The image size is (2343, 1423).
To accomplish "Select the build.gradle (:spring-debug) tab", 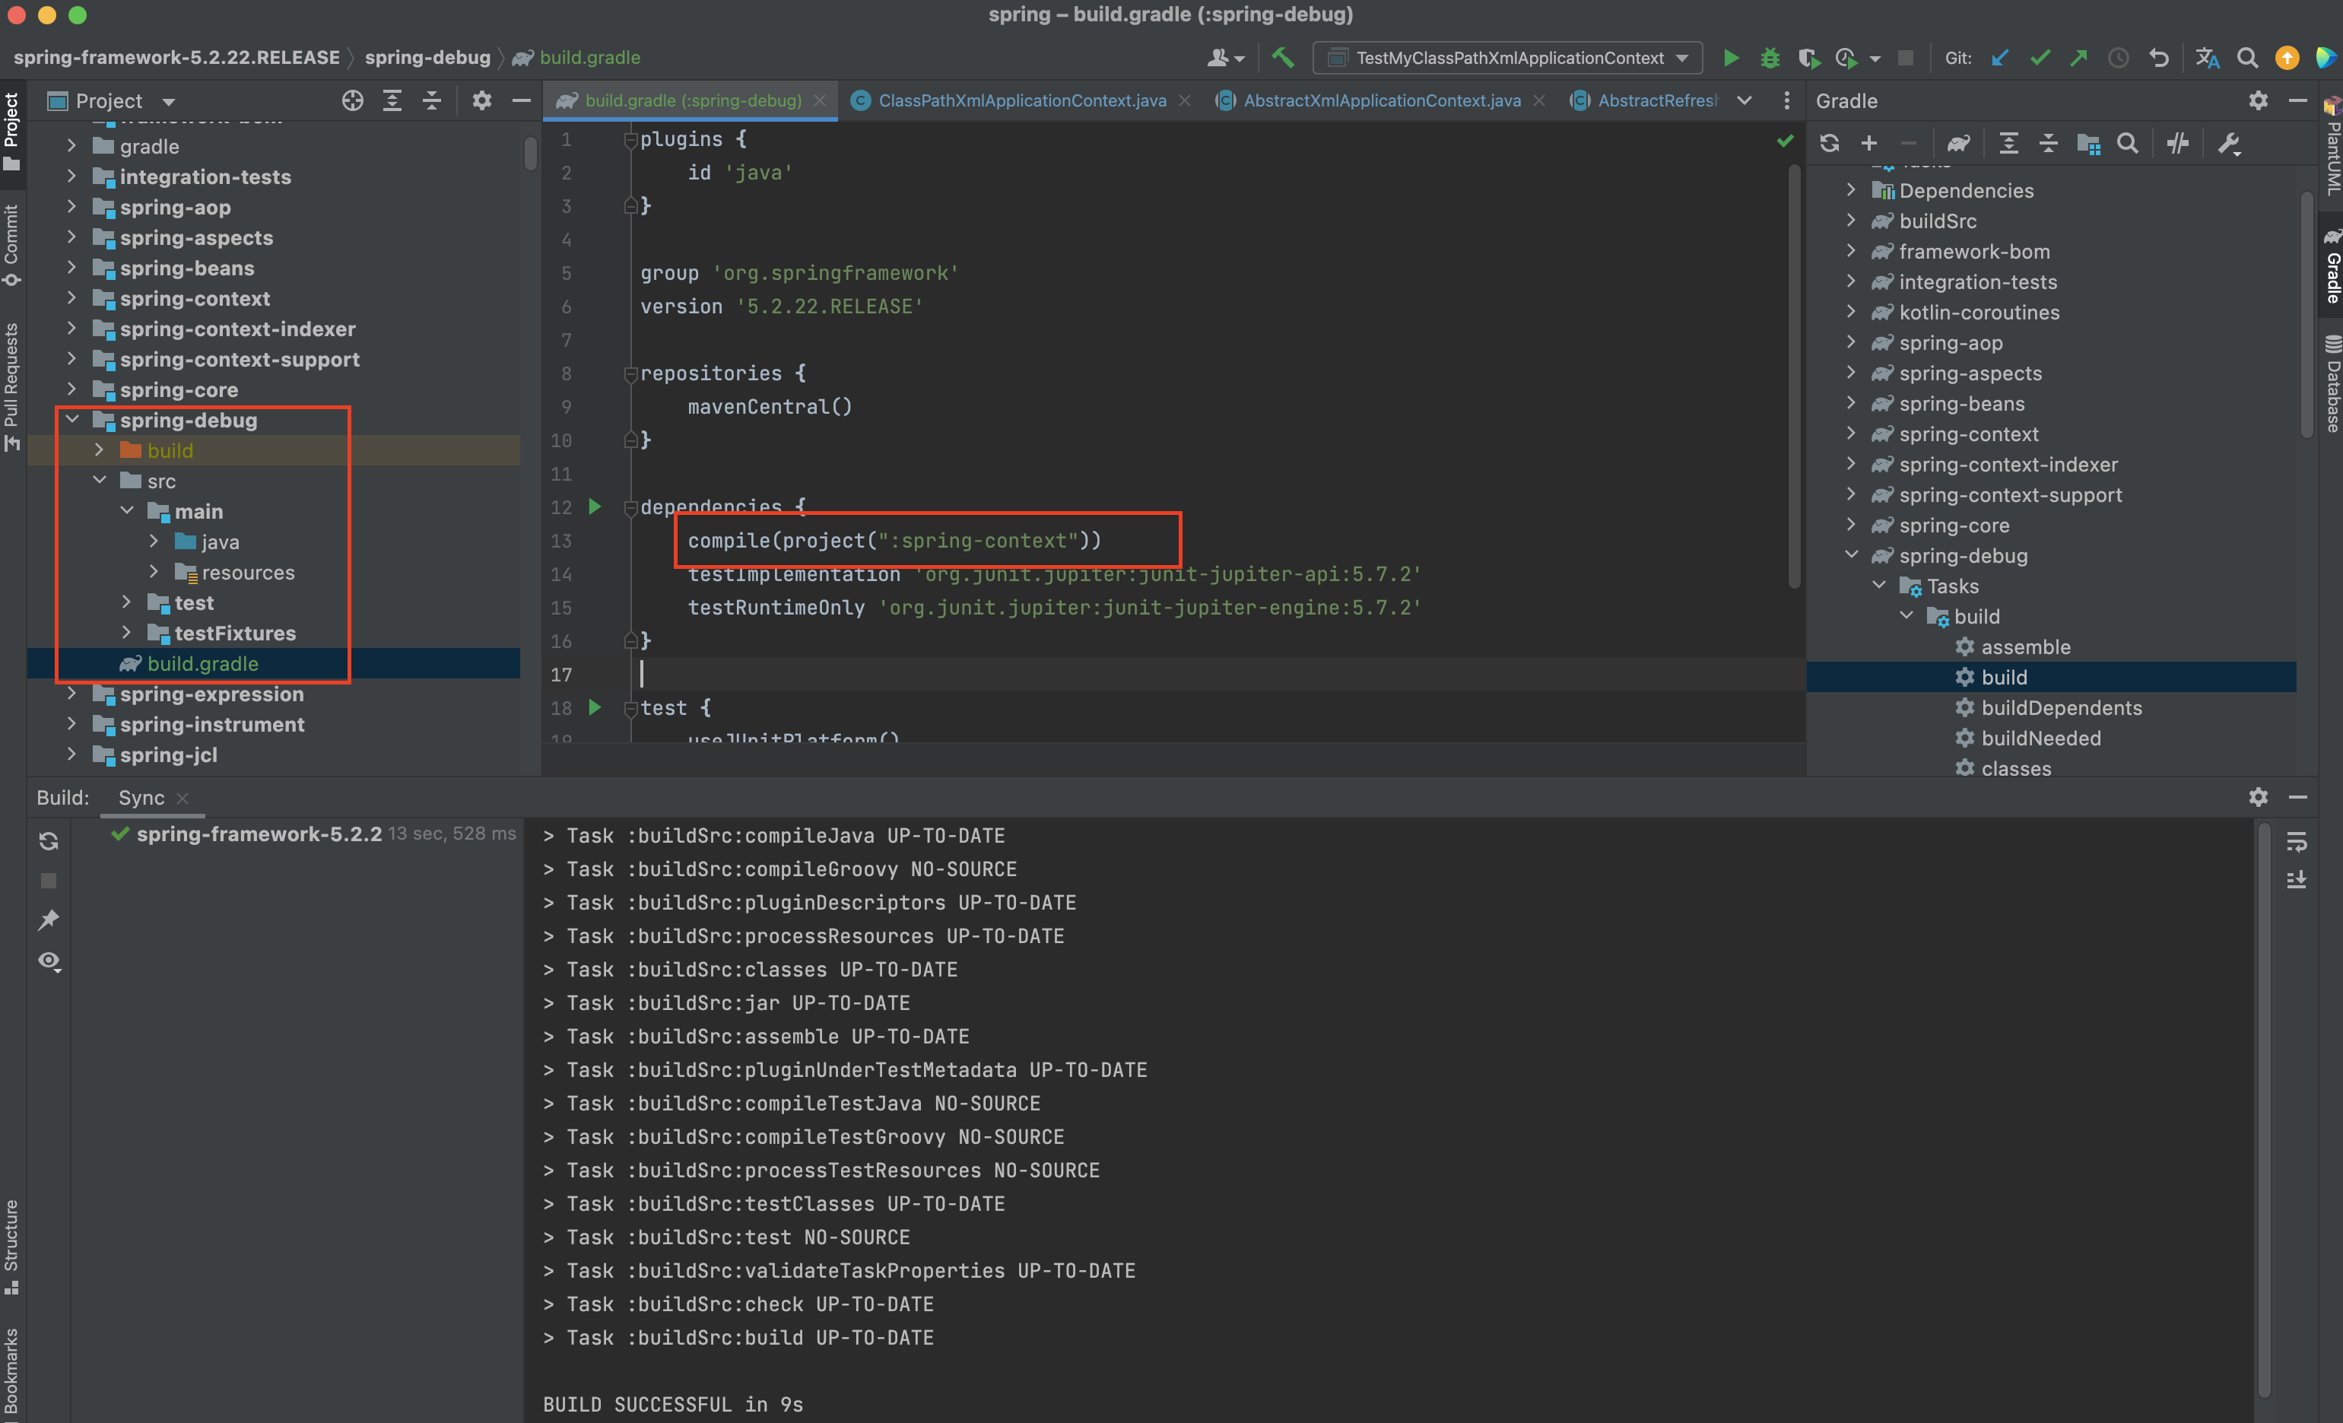I will click(691, 101).
